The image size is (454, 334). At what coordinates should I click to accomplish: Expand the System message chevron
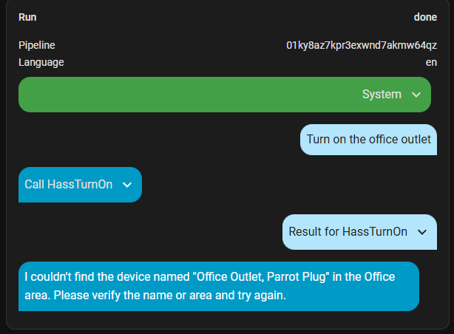click(x=416, y=95)
